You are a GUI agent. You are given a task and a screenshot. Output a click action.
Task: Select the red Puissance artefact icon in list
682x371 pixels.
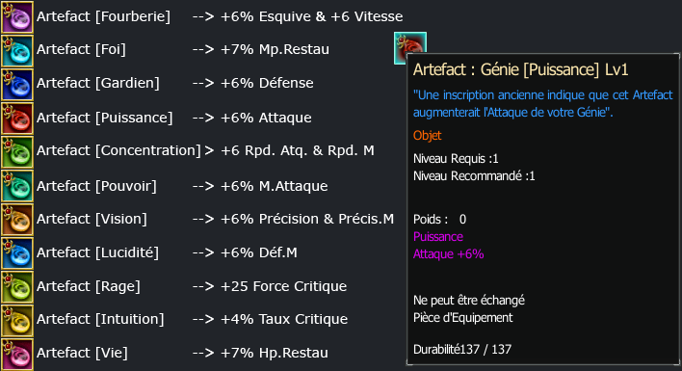17,119
